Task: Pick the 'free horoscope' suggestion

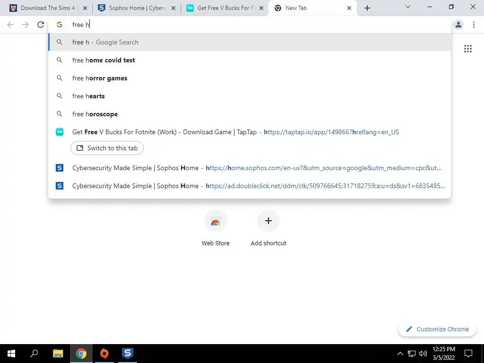Action: click(250, 114)
